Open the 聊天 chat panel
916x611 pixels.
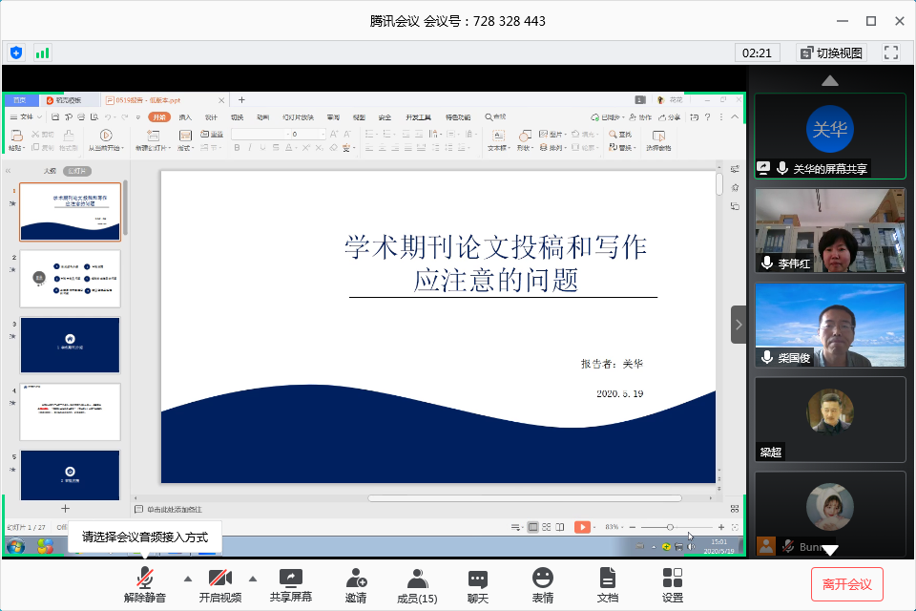pos(478,584)
